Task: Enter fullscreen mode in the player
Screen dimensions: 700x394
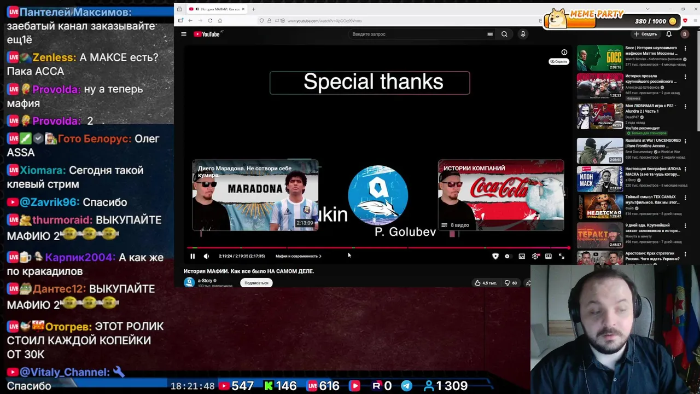Action: (x=562, y=256)
